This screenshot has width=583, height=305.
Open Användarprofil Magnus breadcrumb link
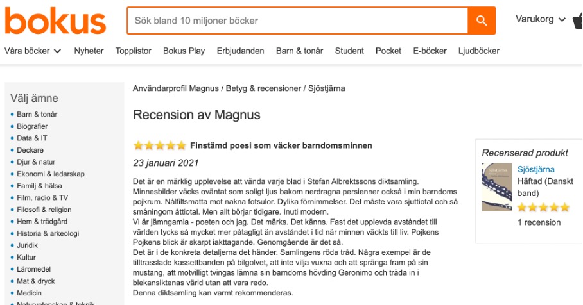(175, 88)
